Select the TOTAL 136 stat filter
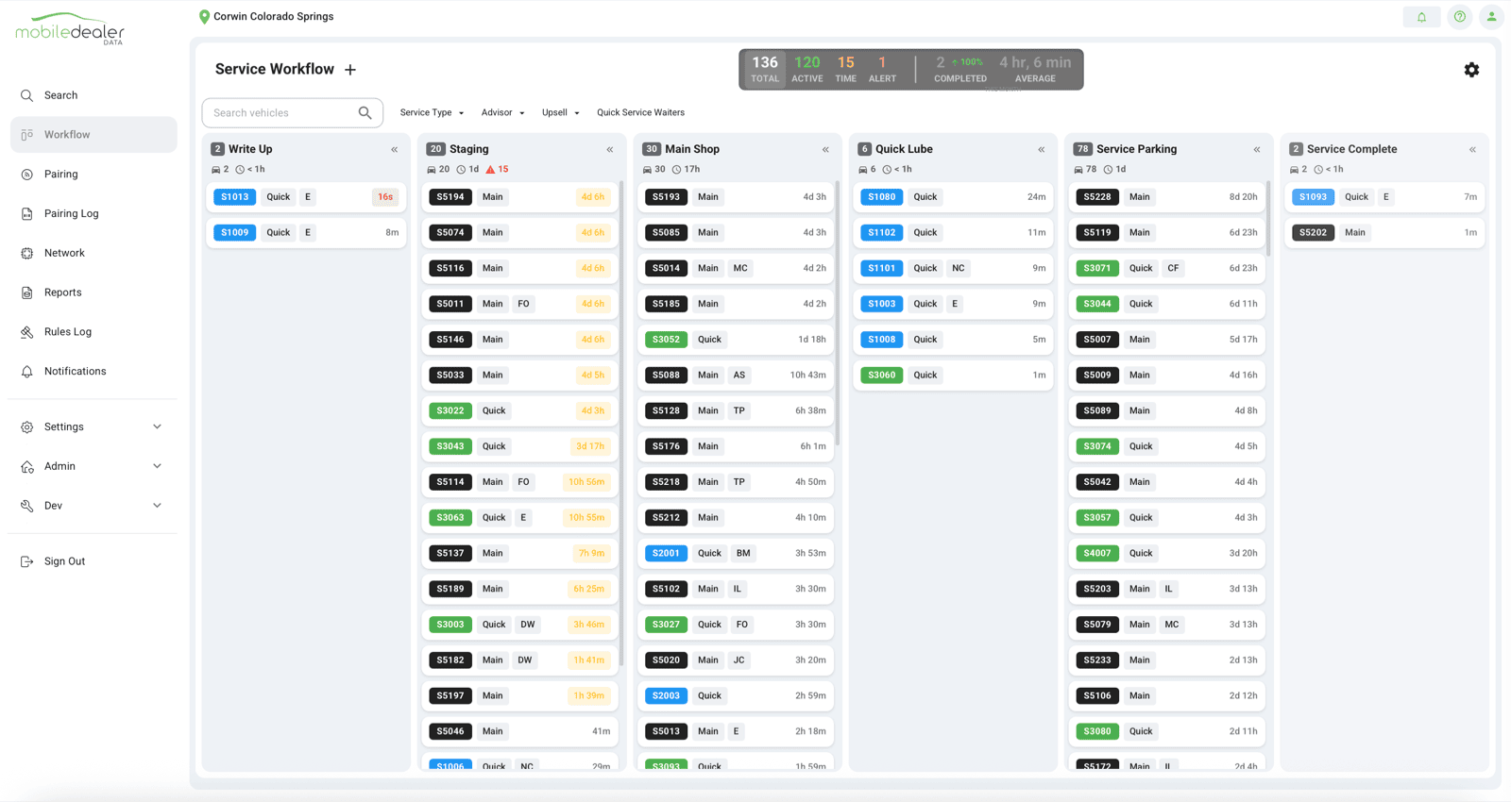 pyautogui.click(x=765, y=70)
